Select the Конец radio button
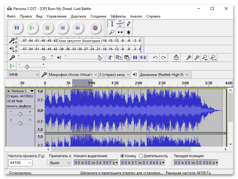The width and height of the screenshot is (238, 179). click(x=122, y=156)
